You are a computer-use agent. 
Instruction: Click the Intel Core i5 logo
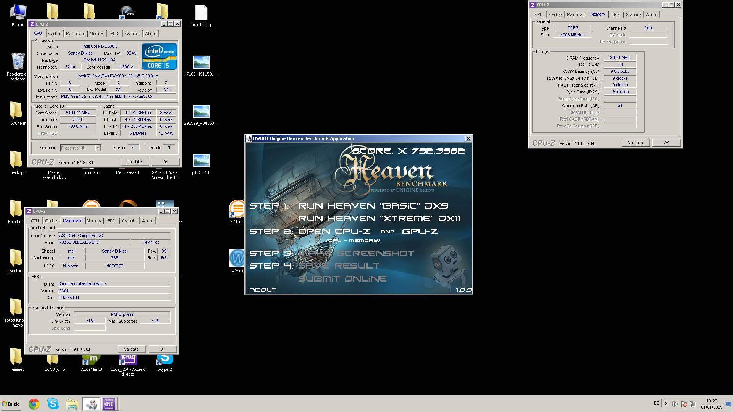[159, 56]
